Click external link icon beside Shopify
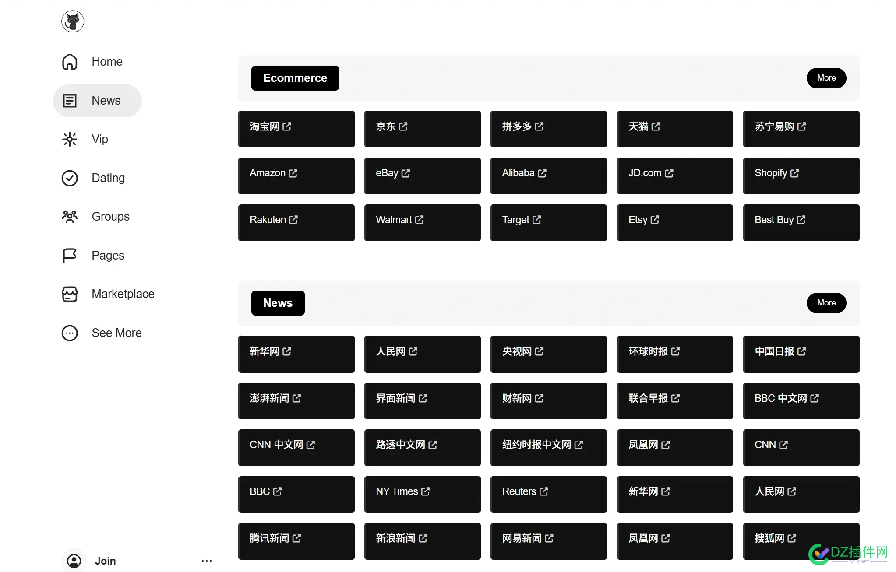 click(795, 173)
